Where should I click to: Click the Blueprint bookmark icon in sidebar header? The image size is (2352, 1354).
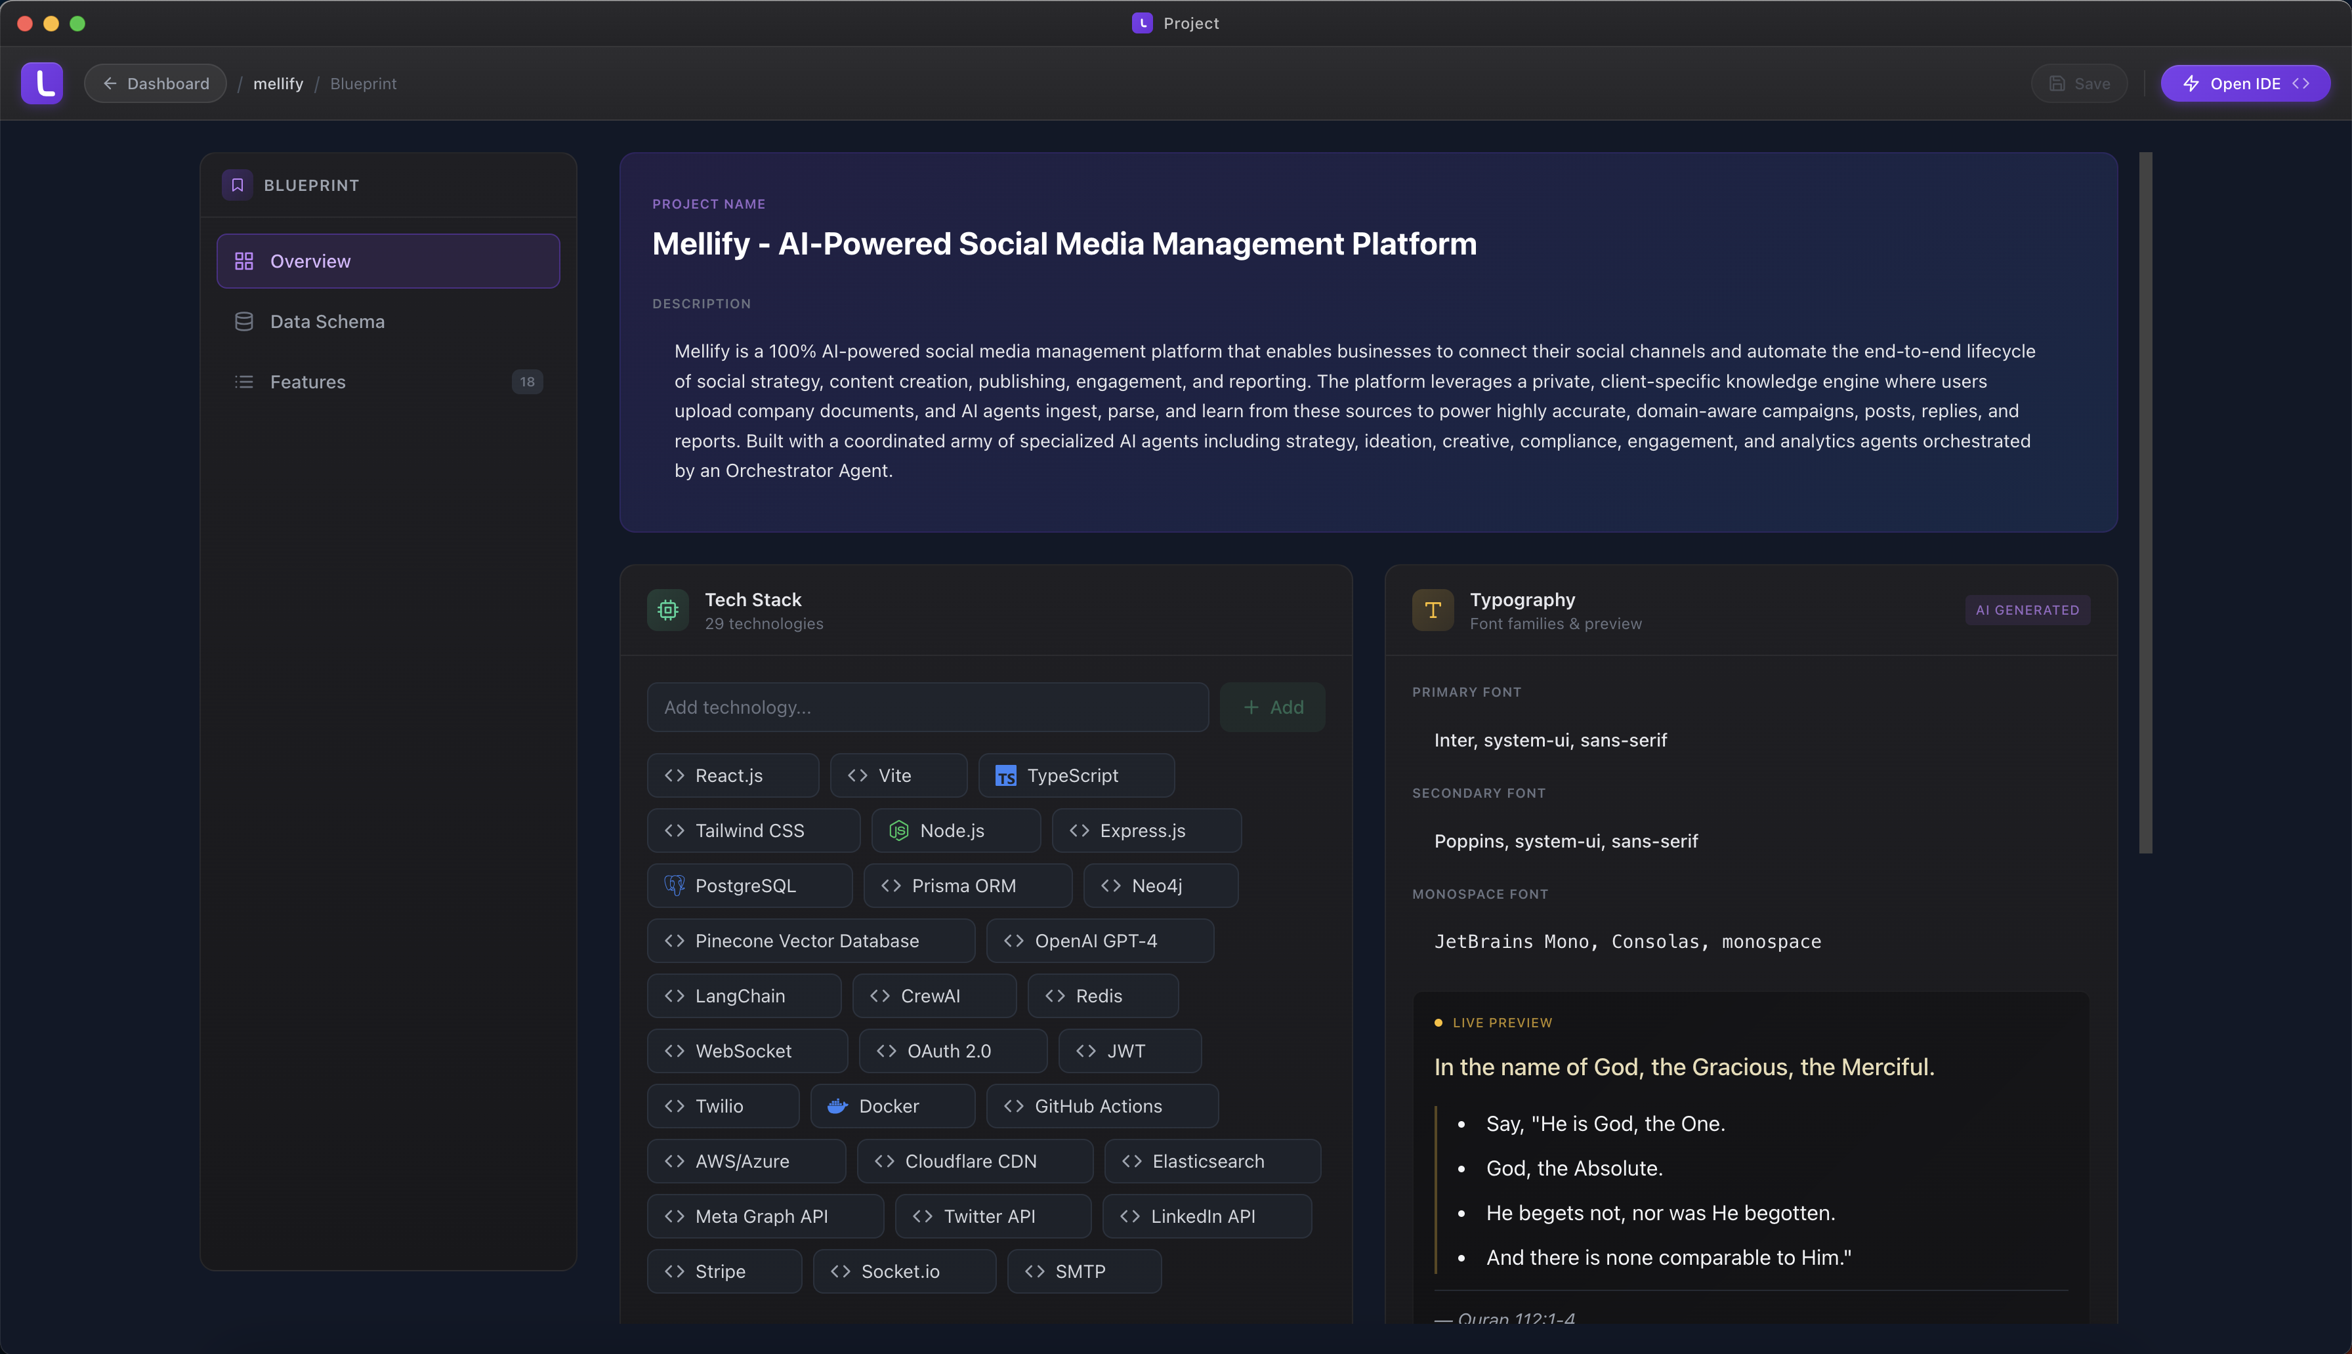tap(237, 185)
